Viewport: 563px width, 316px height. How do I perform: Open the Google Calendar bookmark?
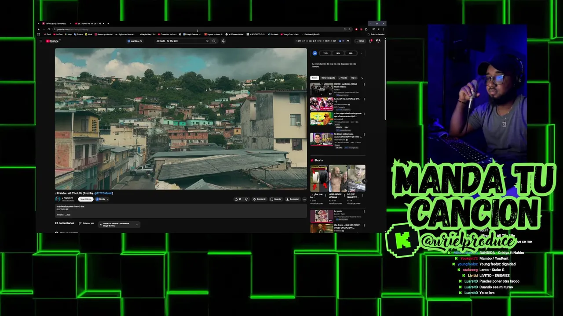pyautogui.click(x=192, y=34)
